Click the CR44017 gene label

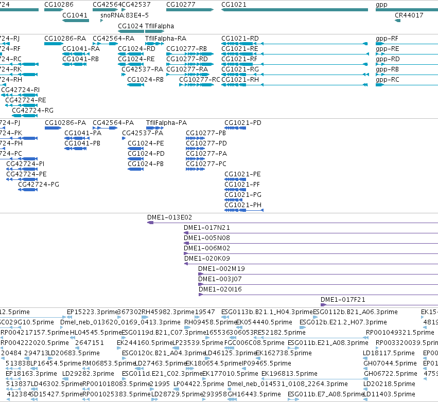(409, 15)
